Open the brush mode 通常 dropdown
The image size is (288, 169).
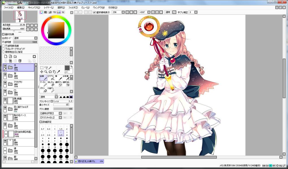coord(49,97)
